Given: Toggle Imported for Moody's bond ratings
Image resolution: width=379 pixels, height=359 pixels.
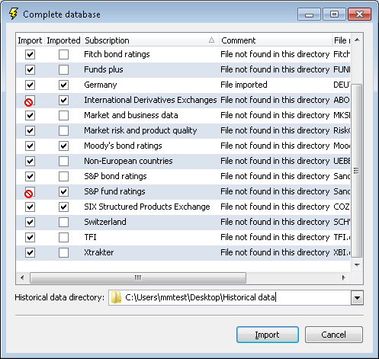Looking at the screenshot, I should pos(63,146).
